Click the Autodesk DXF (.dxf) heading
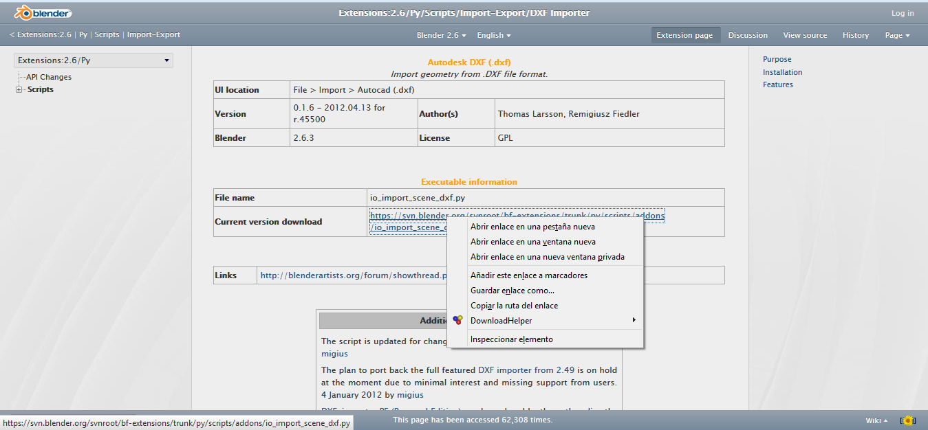This screenshot has height=430, width=928. pyautogui.click(x=469, y=62)
